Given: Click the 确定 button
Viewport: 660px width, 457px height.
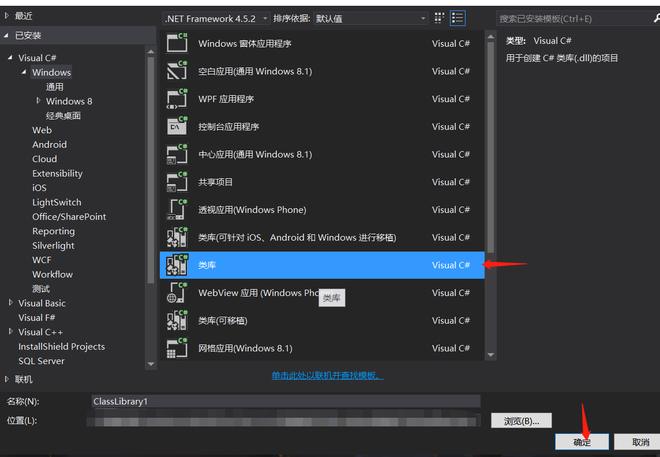Looking at the screenshot, I should click(582, 441).
